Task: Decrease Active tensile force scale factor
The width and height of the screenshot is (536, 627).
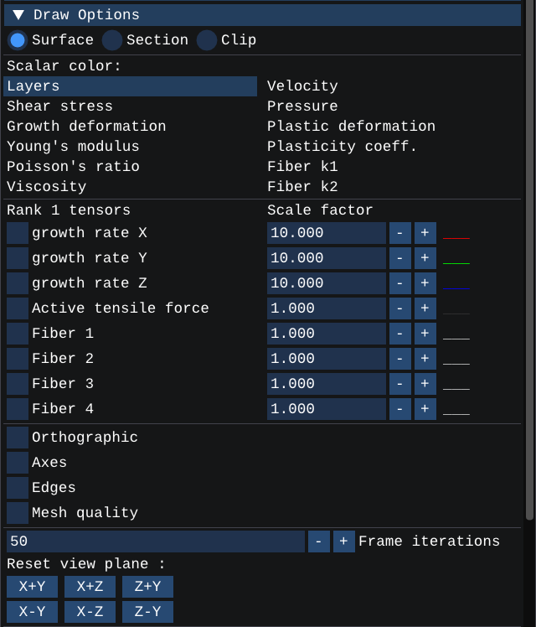Action: (400, 308)
